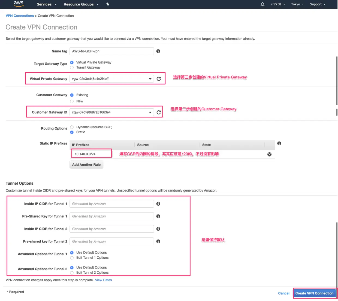Choose New customer gateway option

(72, 101)
